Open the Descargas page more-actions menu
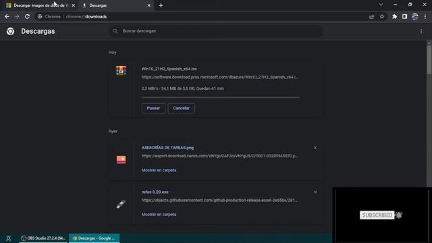The height and width of the screenshot is (243, 432). (421, 32)
